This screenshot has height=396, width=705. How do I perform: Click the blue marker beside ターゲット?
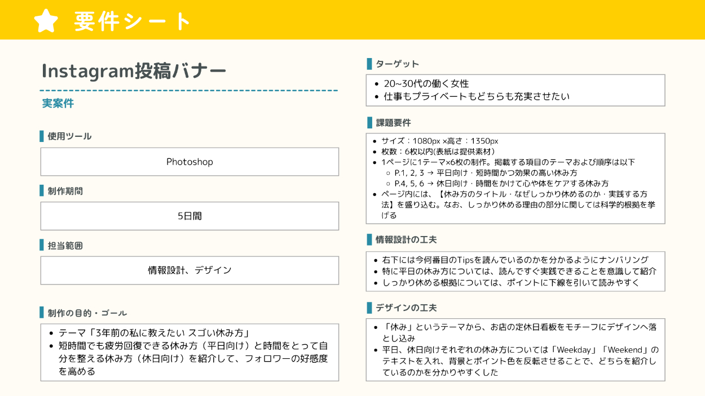369,64
